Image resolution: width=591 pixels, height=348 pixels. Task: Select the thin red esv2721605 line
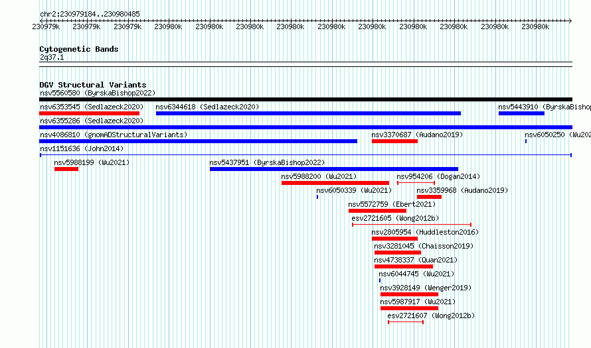(412, 225)
